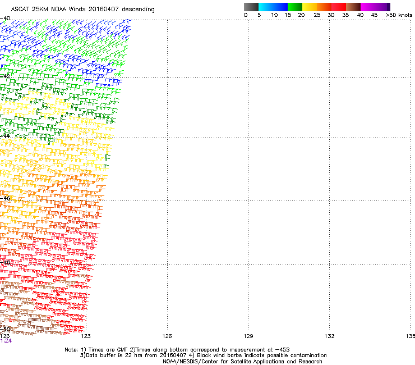Select the green 15-20 knots color segment
This screenshot has height=365, width=415.
tap(295, 7)
